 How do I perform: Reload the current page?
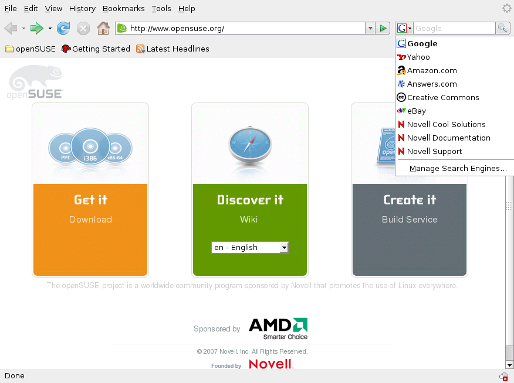[63, 29]
